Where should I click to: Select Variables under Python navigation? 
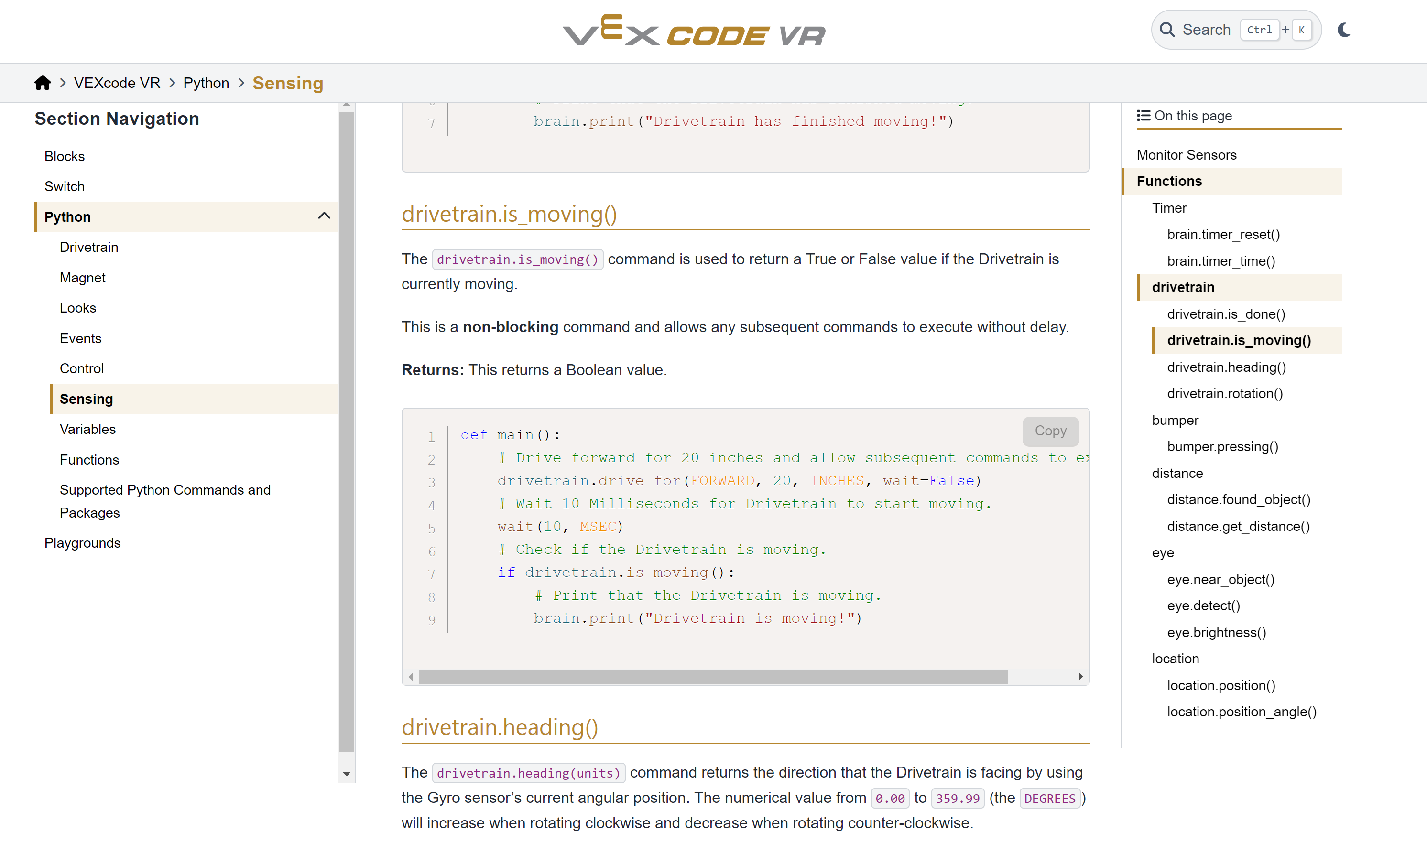click(87, 429)
